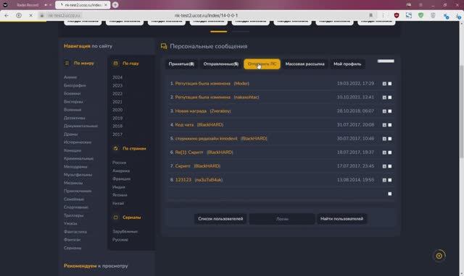Open the 'Отправить ЛС' tab

(x=262, y=64)
